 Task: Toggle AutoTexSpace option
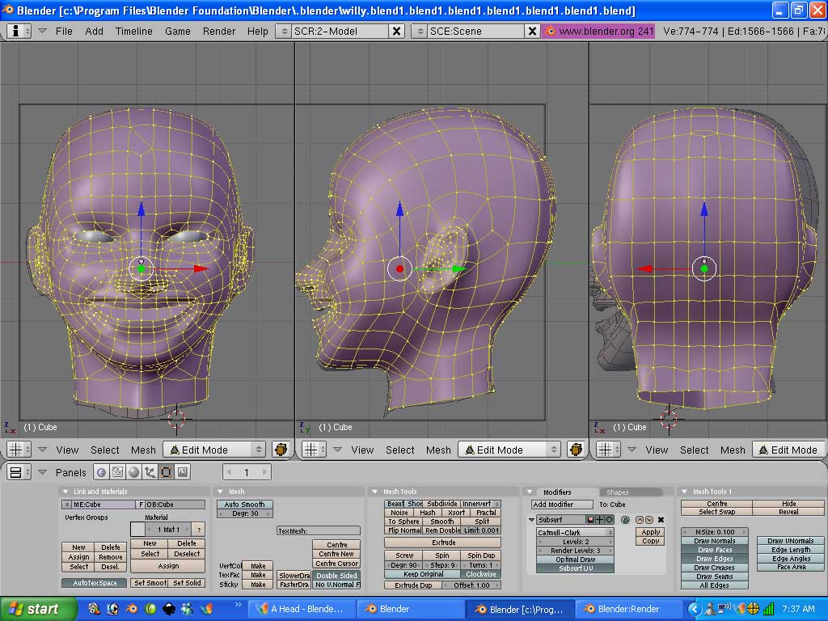[x=95, y=583]
